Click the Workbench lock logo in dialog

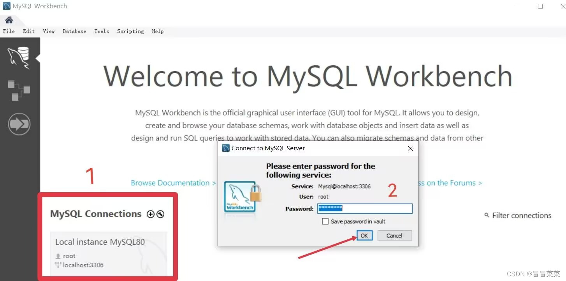click(242, 197)
